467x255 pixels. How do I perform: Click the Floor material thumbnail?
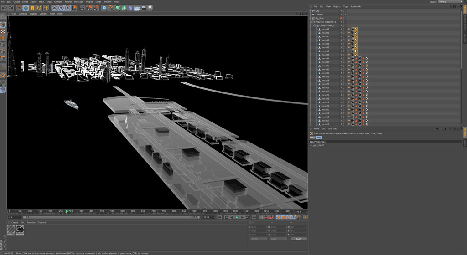(x=10, y=230)
